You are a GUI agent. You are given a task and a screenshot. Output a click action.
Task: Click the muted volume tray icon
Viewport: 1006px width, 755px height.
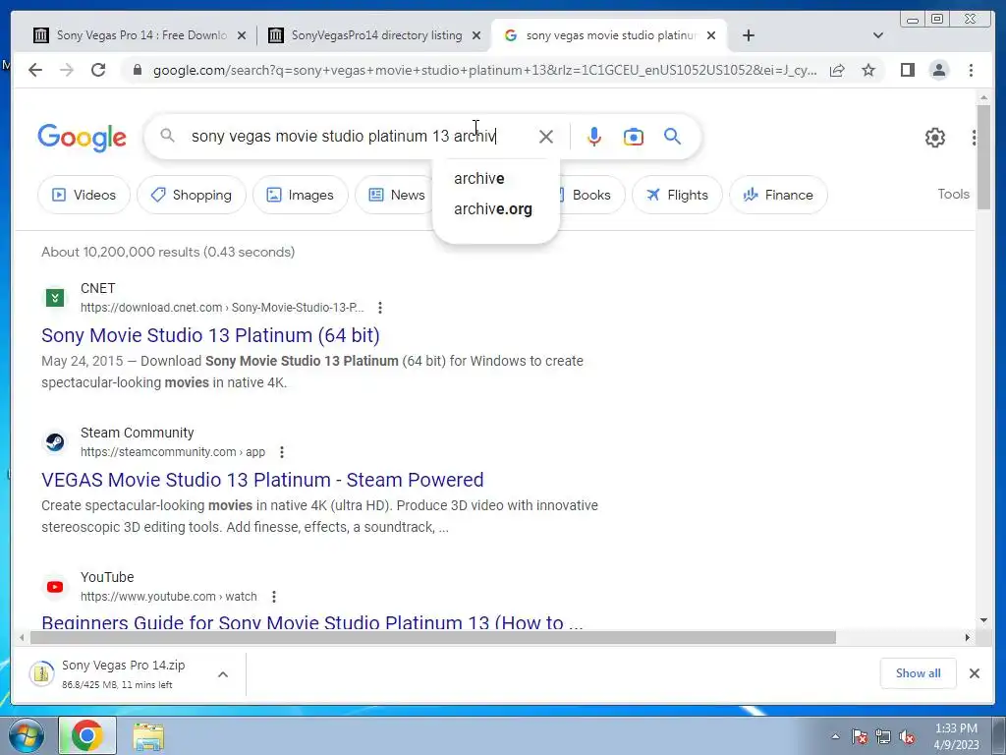click(907, 736)
